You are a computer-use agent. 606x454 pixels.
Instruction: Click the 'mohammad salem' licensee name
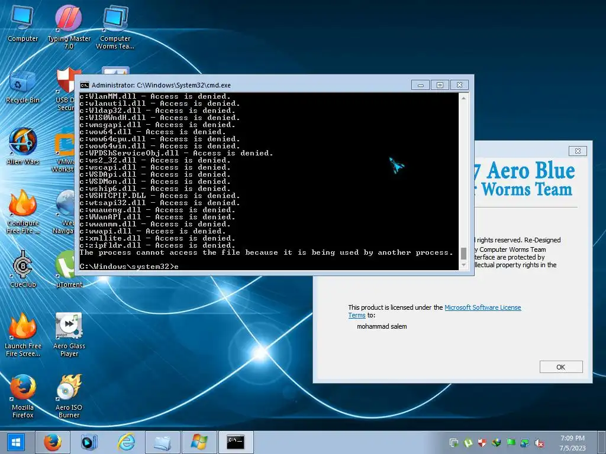click(x=382, y=326)
